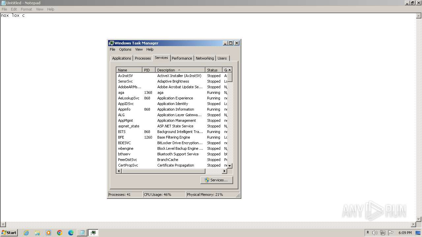Open Notepad's View menu

(x=40, y=9)
